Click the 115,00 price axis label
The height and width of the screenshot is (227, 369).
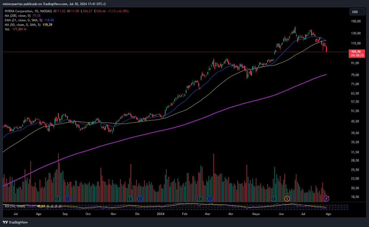[x=355, y=43]
